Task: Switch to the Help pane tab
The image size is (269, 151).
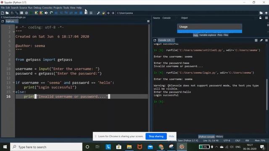Action: tap(195, 35)
